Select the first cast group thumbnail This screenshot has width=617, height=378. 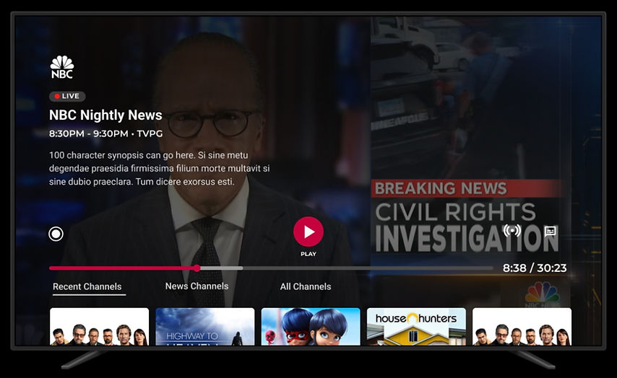[99, 327]
